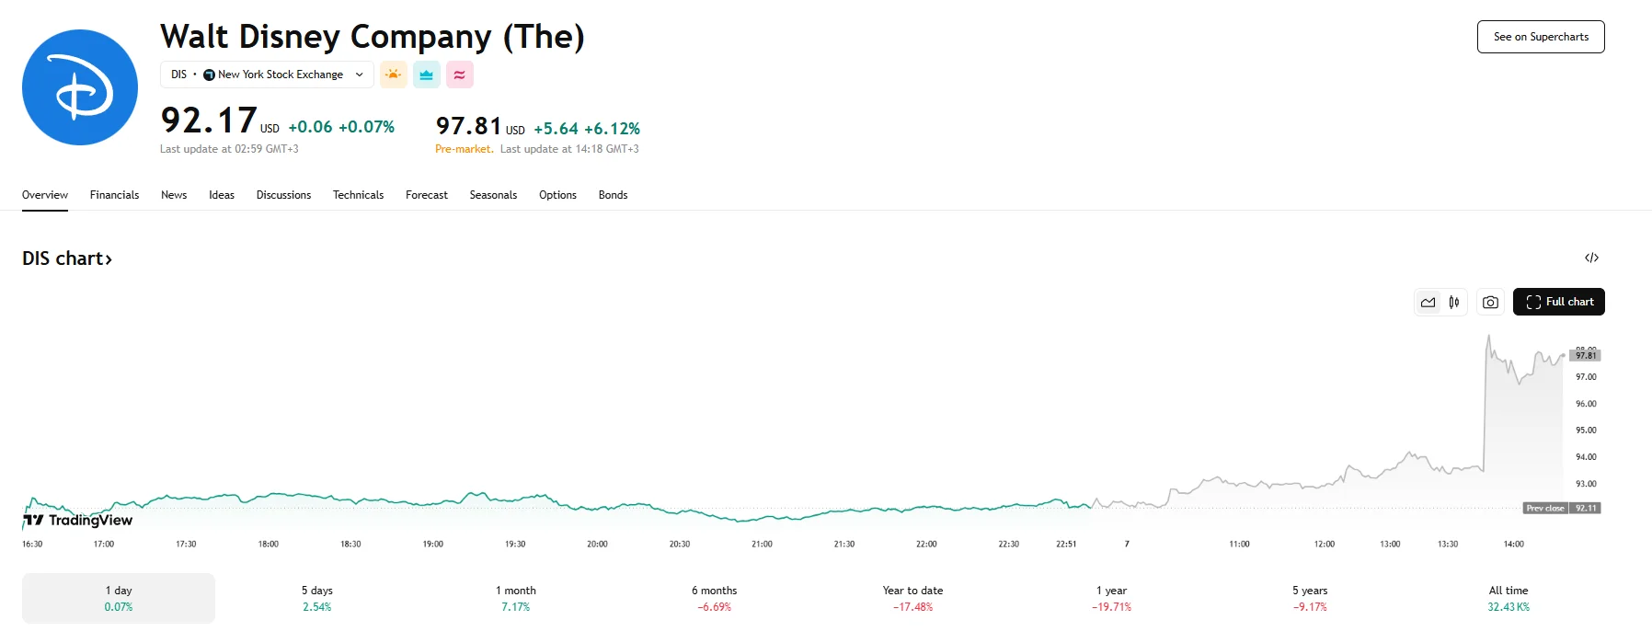Select the line chart style icon
This screenshot has height=643, width=1652.
point(1427,302)
